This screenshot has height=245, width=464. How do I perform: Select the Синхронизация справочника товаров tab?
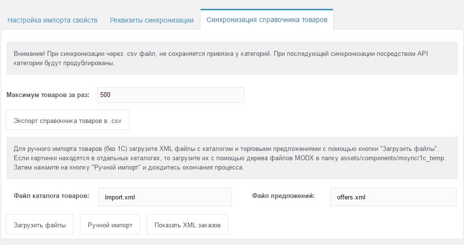click(x=267, y=20)
